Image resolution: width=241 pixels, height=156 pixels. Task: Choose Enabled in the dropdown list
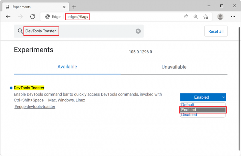point(203,110)
